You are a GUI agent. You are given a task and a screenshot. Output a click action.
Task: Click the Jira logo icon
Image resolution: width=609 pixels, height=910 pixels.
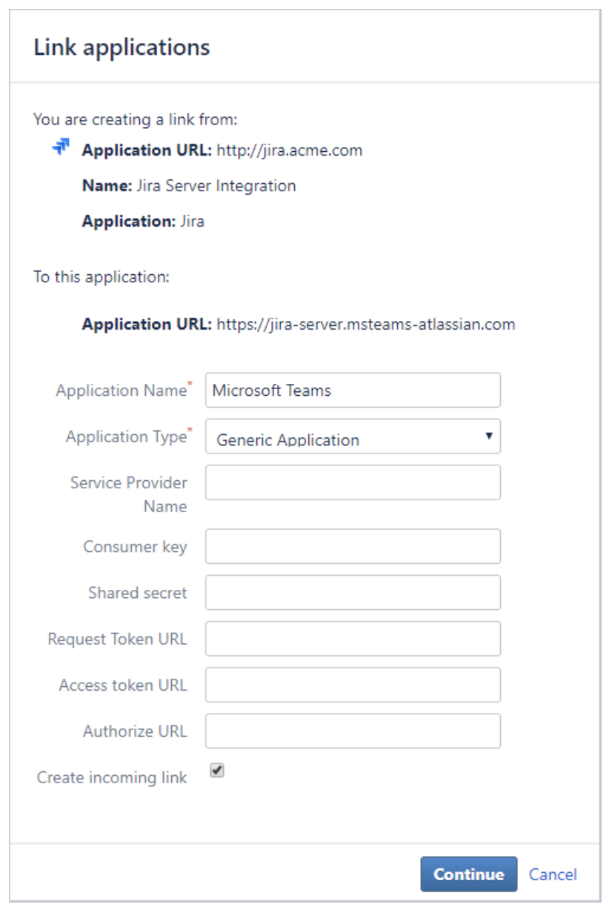click(60, 147)
